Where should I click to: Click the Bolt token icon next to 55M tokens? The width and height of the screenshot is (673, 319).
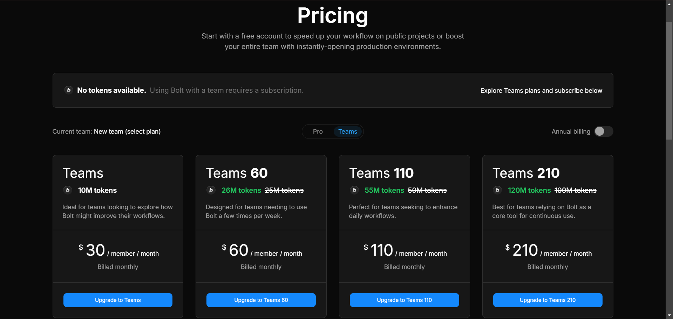pyautogui.click(x=354, y=190)
